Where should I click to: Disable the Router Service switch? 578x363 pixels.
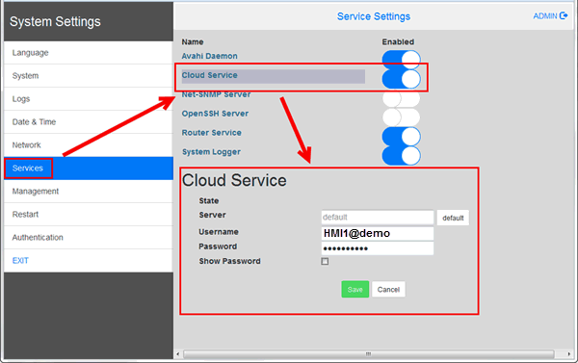(401, 137)
